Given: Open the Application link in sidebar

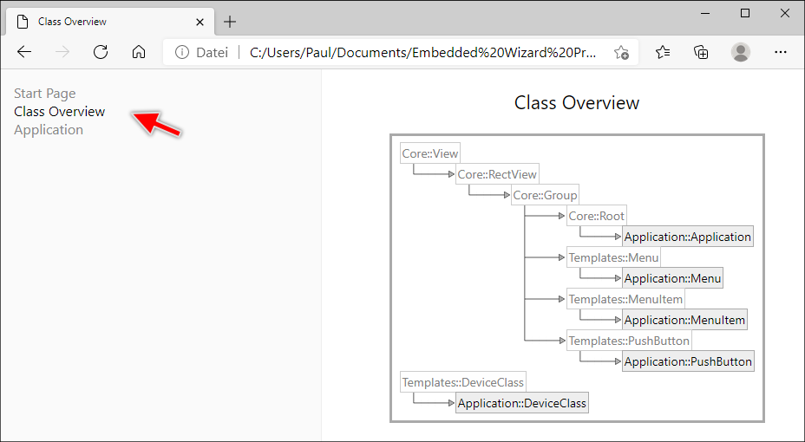Looking at the screenshot, I should click(x=49, y=130).
